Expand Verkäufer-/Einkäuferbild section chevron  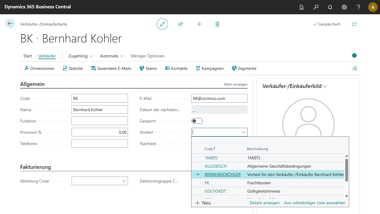coord(325,86)
